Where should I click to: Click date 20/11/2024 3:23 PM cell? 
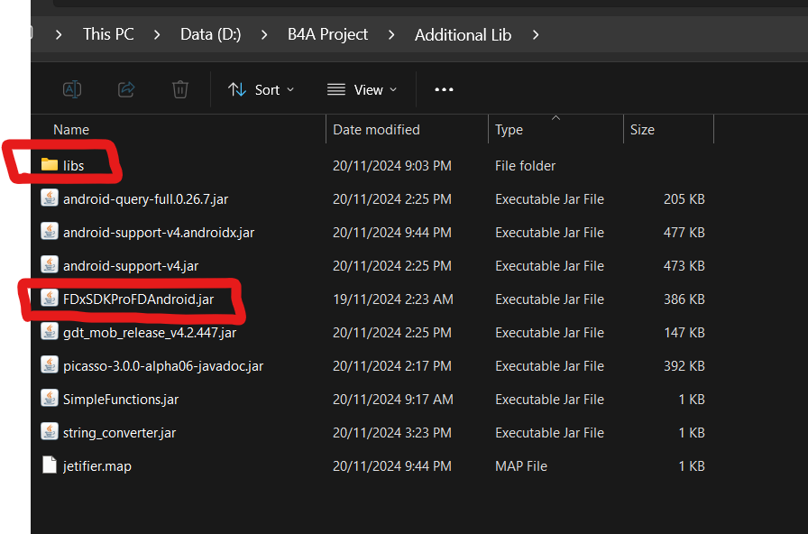pyautogui.click(x=392, y=432)
